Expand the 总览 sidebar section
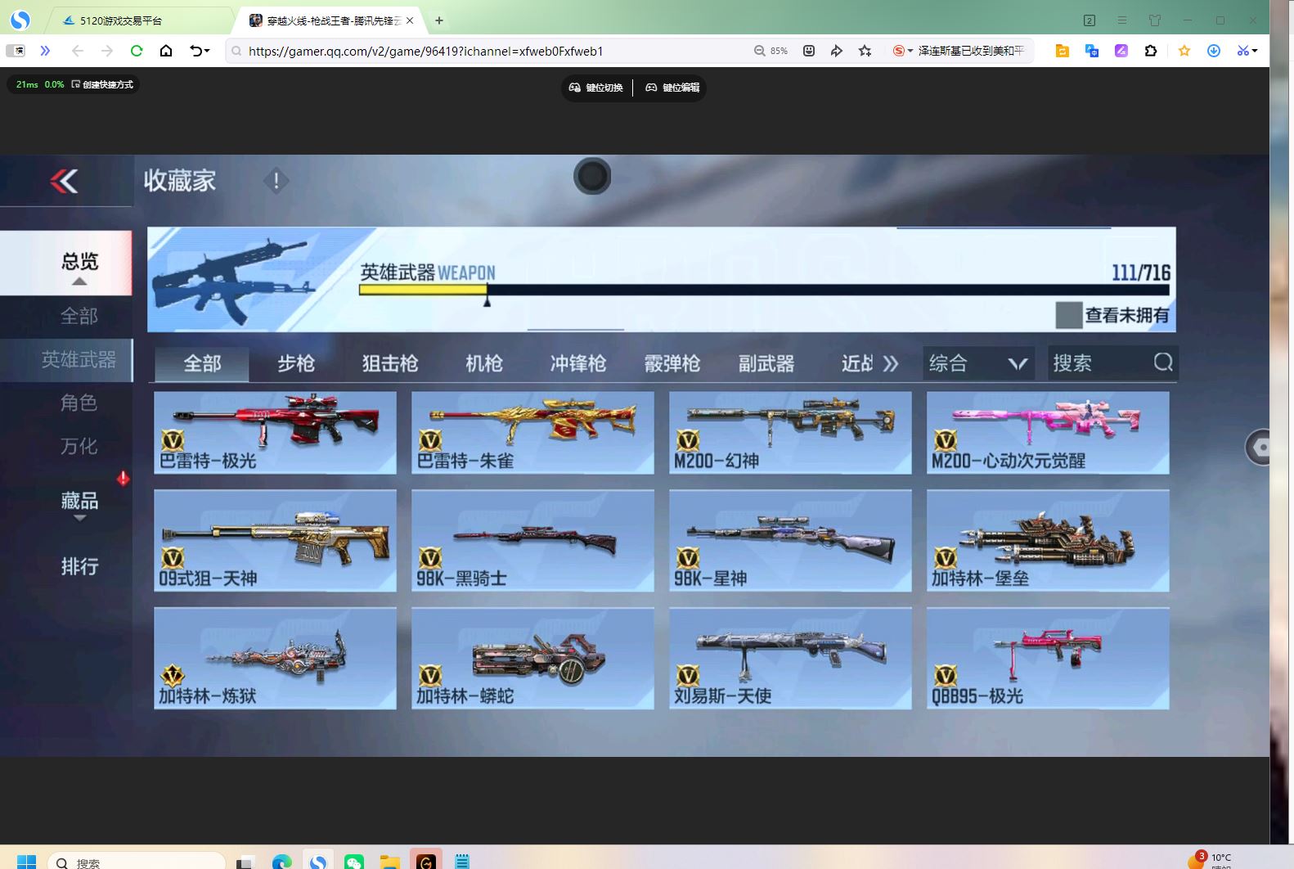This screenshot has width=1294, height=869. (79, 263)
